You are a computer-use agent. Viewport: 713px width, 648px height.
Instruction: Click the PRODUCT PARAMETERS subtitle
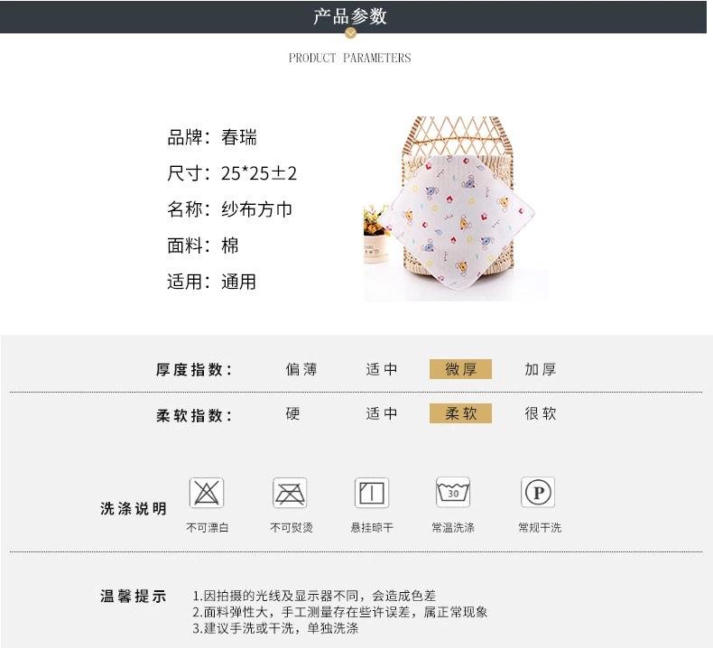[x=349, y=58]
